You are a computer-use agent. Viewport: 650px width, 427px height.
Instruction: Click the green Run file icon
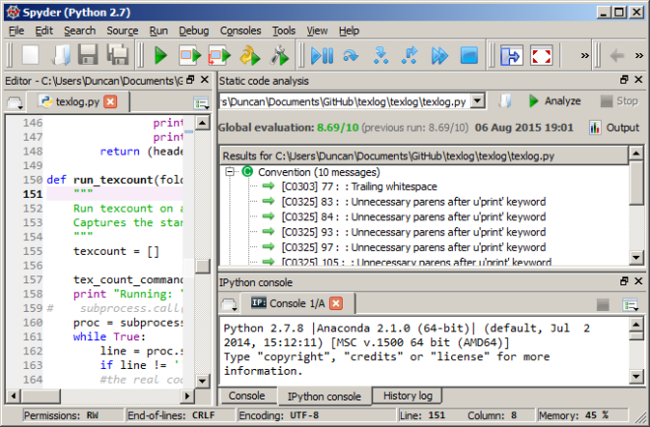click(161, 55)
